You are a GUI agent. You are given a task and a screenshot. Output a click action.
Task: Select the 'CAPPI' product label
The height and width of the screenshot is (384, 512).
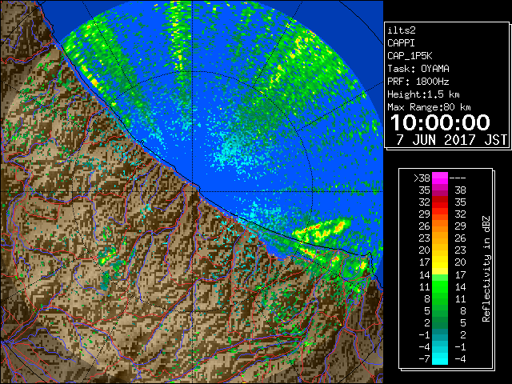coord(401,43)
